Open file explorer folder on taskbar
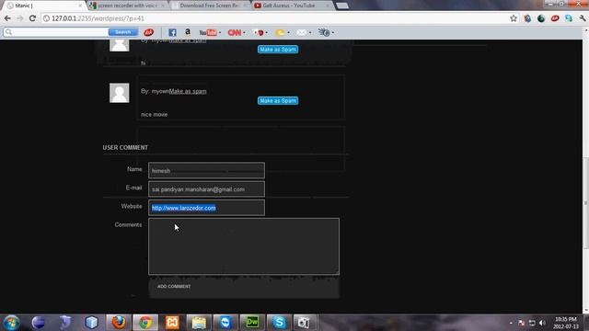Viewport: 589px width, 331px height. (199, 323)
